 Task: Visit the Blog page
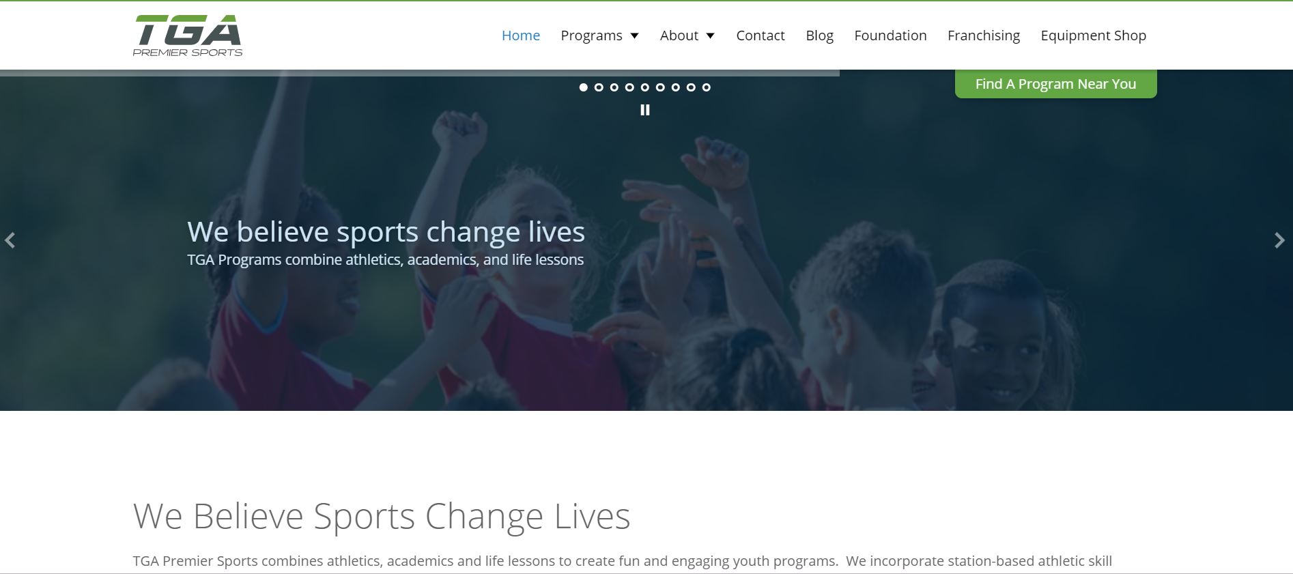coord(819,35)
